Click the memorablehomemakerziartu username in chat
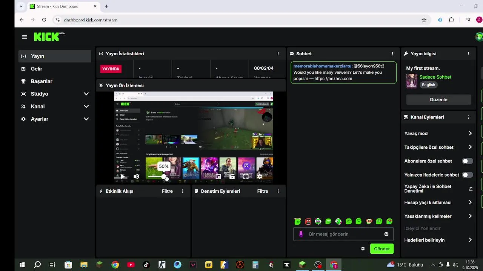This screenshot has width=483, height=271. (322, 66)
